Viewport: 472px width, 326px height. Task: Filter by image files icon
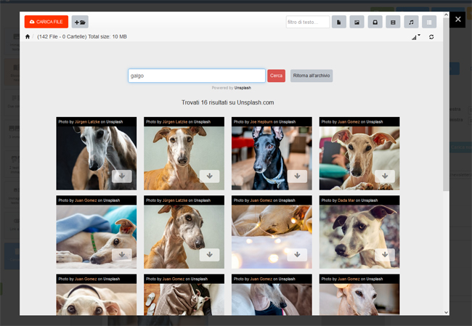click(x=357, y=23)
